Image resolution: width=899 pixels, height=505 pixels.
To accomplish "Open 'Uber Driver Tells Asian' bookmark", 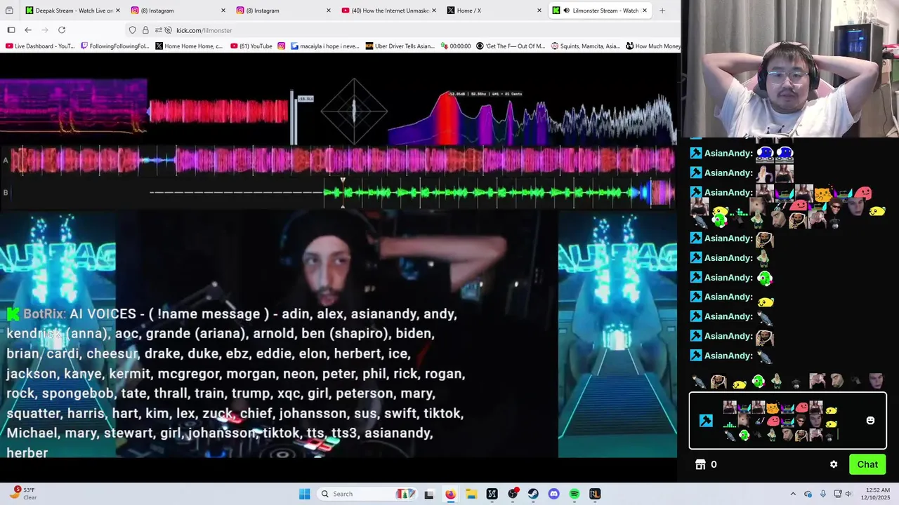I will (x=400, y=46).
